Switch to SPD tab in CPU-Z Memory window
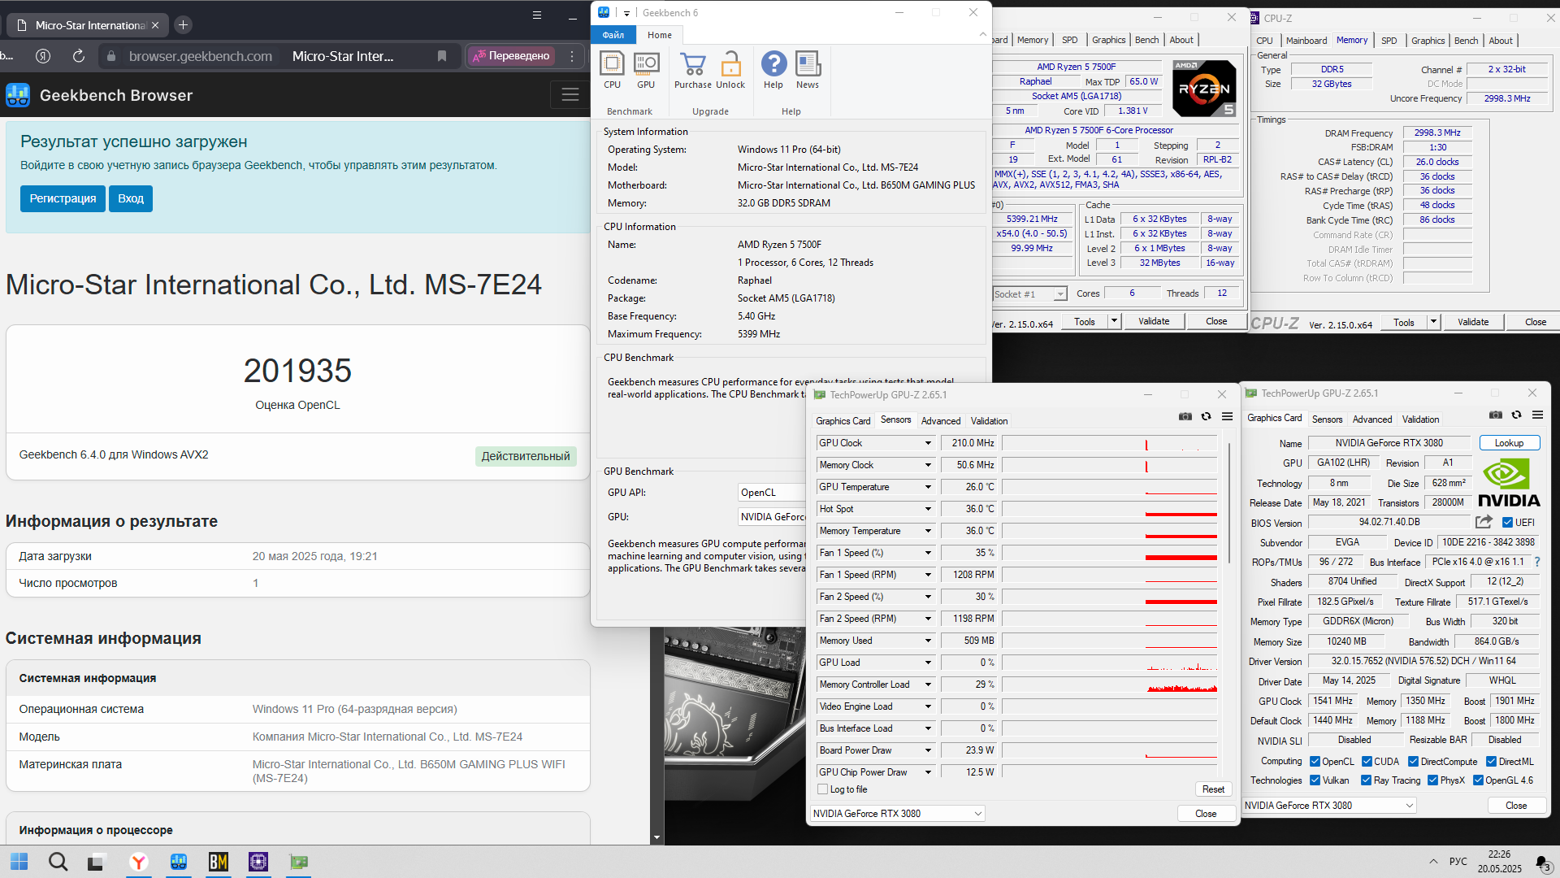 [1389, 41]
